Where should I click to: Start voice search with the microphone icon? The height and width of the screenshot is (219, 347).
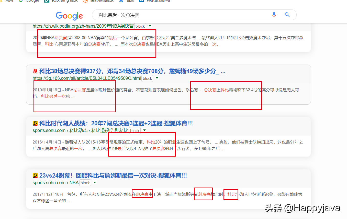(274, 15)
